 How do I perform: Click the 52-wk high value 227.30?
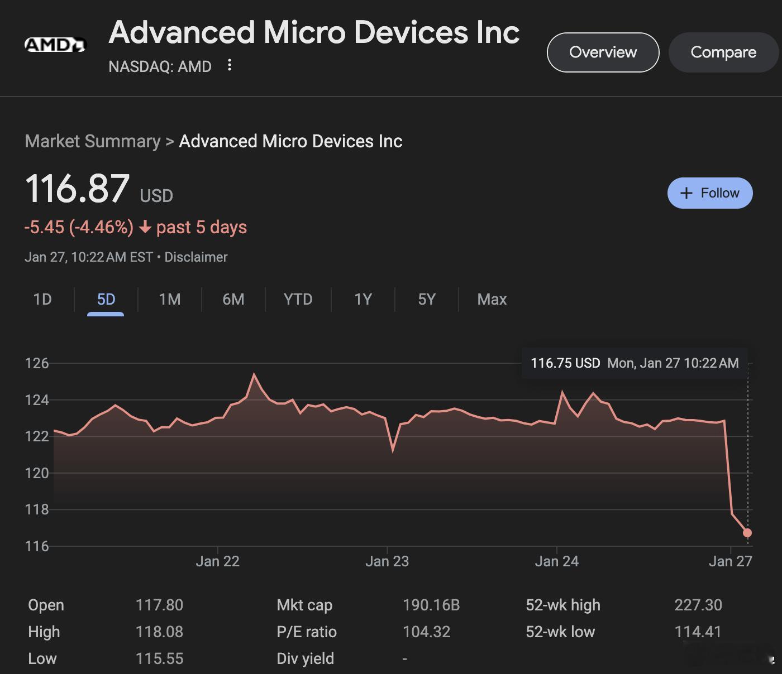(x=698, y=605)
